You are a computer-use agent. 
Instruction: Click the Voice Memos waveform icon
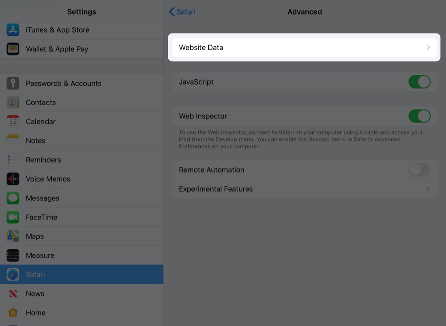point(13,179)
